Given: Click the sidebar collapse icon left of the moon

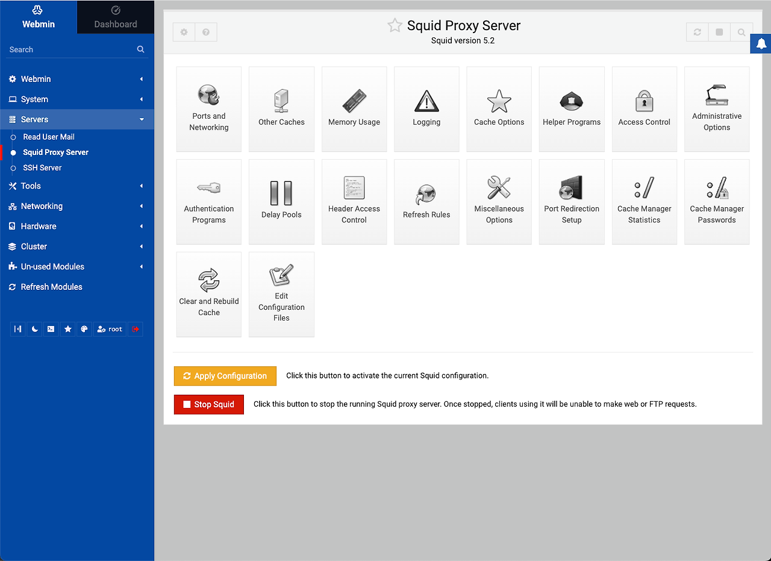Looking at the screenshot, I should click(x=18, y=329).
